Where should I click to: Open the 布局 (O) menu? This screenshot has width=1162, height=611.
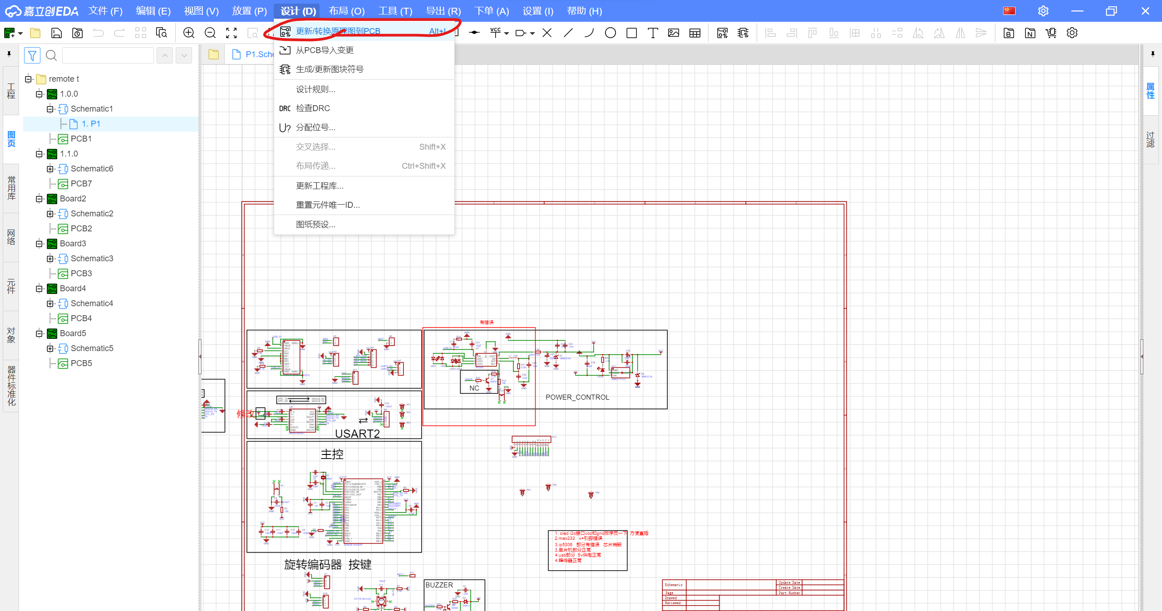[347, 11]
